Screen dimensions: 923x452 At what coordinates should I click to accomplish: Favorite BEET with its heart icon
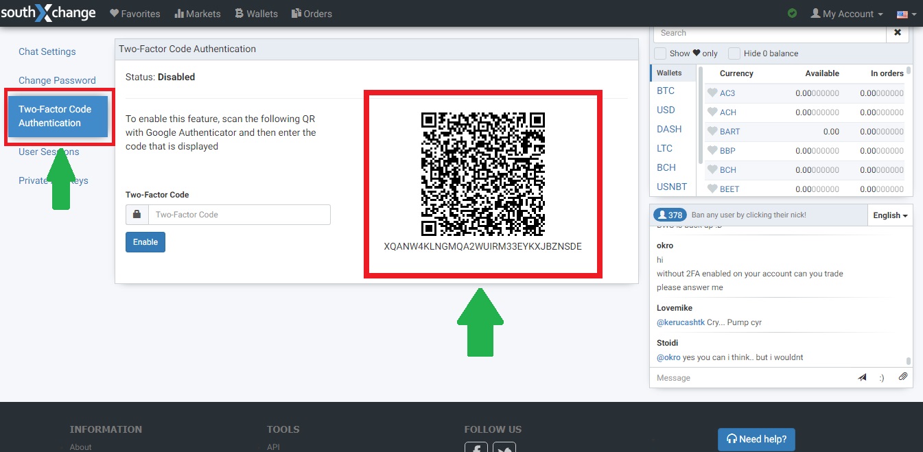(x=712, y=189)
